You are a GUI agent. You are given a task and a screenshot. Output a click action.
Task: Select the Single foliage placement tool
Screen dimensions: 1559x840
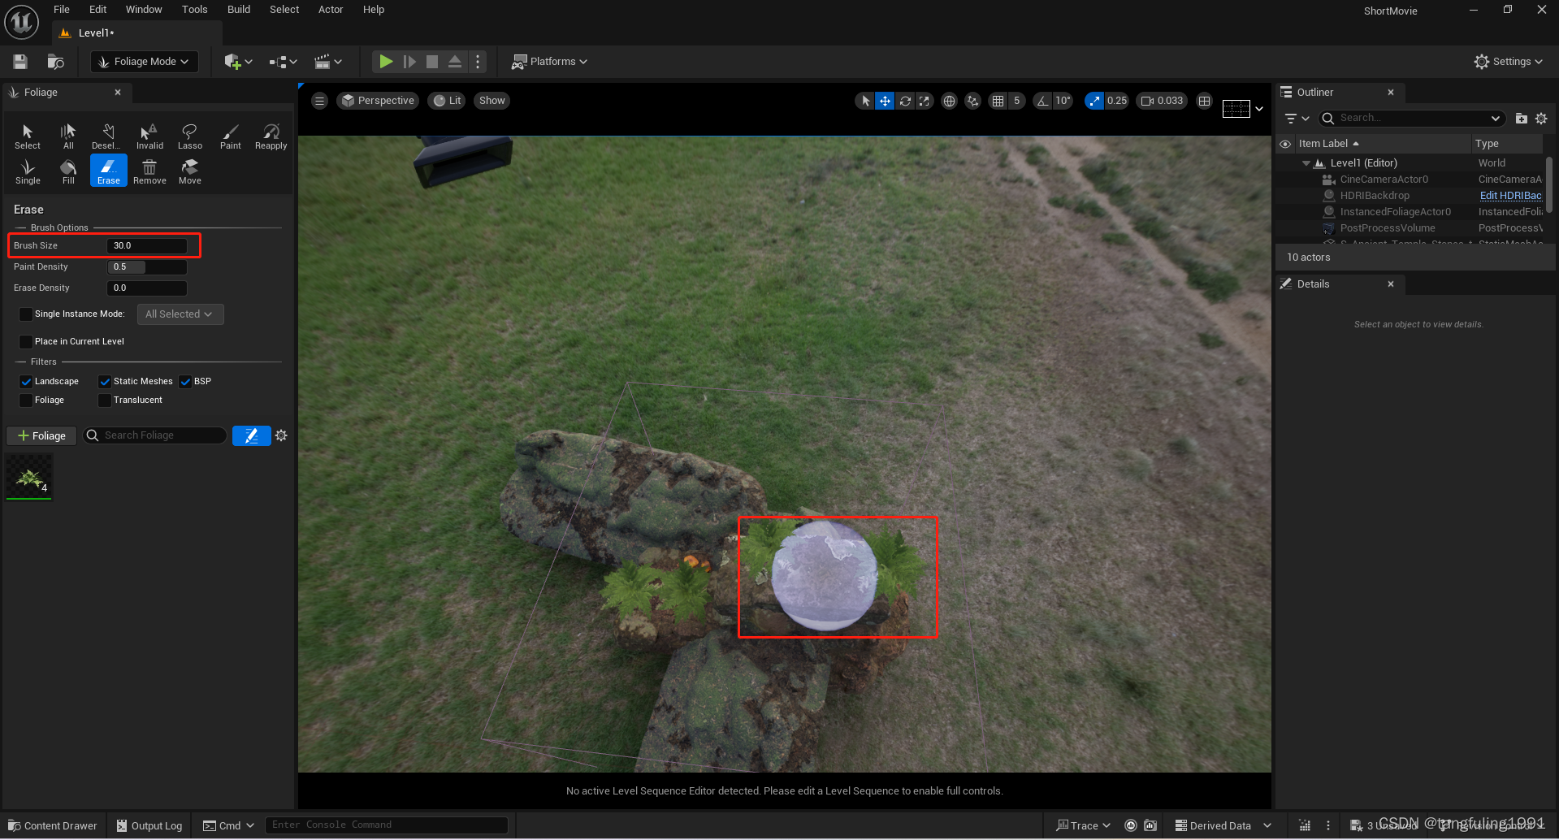coord(28,171)
